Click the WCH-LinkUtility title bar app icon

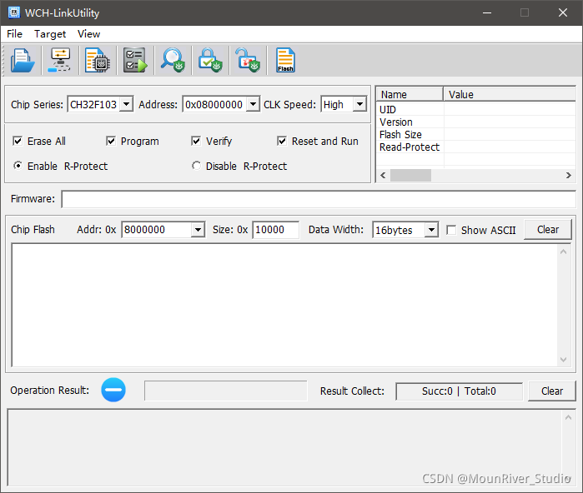14,12
